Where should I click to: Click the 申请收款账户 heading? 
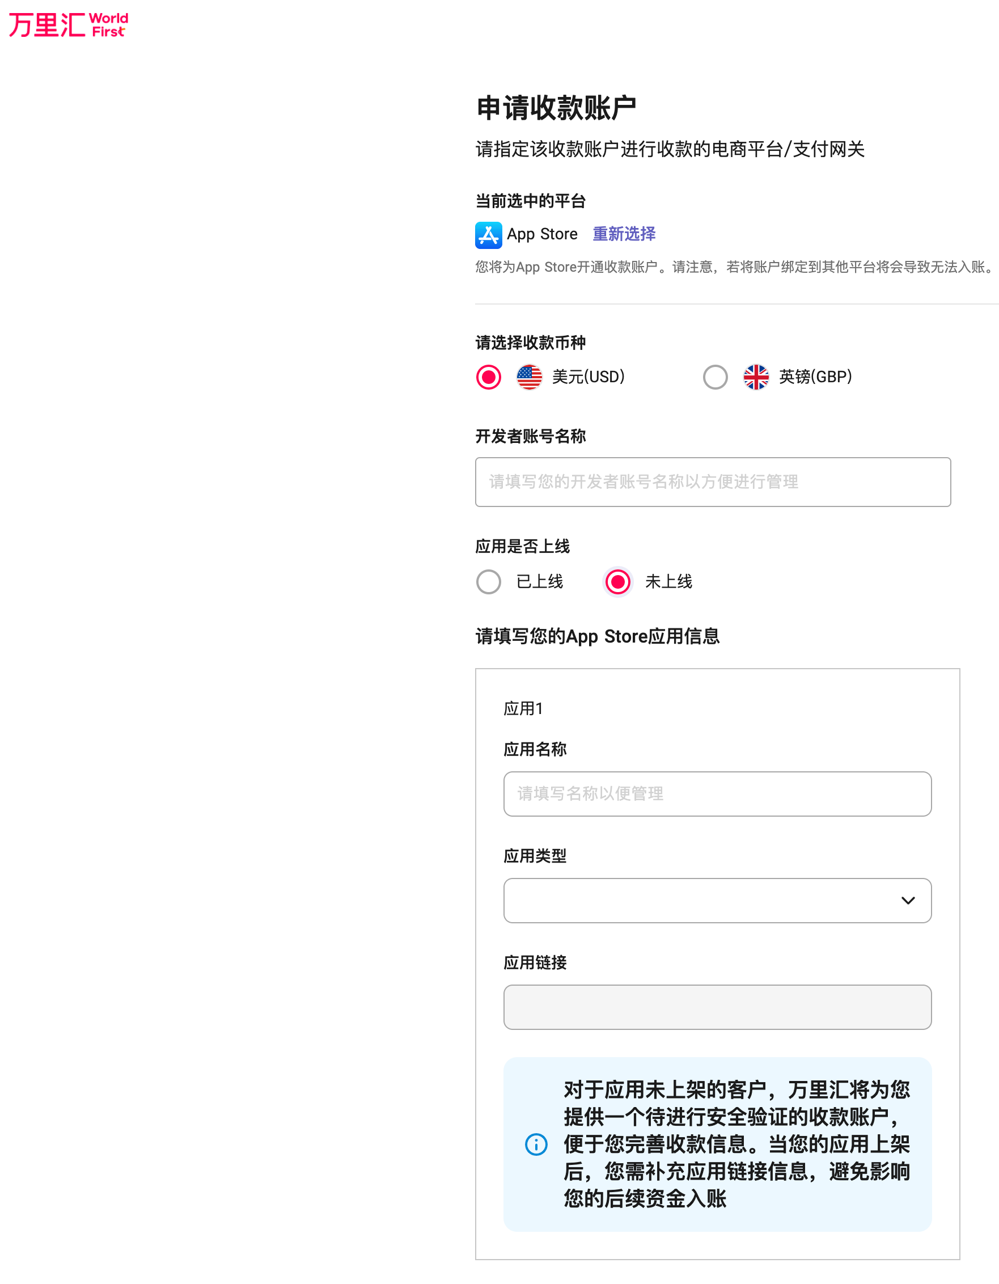coord(556,108)
